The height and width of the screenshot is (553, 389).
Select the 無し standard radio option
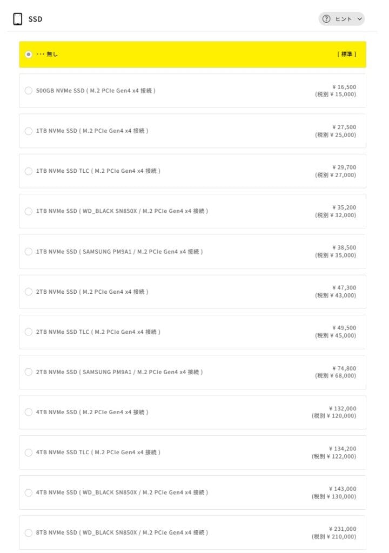click(29, 55)
